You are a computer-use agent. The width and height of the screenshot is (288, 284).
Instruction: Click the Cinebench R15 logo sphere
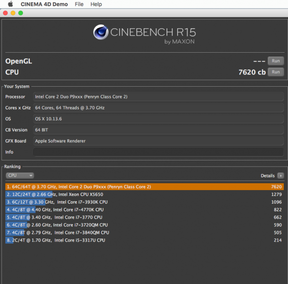[x=101, y=32]
